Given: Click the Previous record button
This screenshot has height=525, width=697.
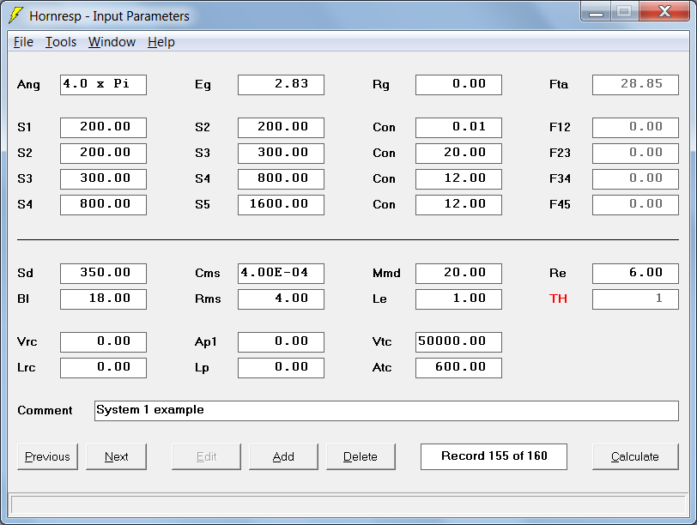Looking at the screenshot, I should click(x=47, y=456).
